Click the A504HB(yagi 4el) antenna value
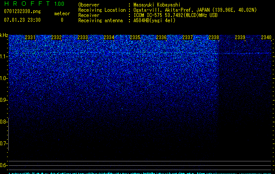Image resolution: width=275 pixels, height=174 pixels. point(154,20)
